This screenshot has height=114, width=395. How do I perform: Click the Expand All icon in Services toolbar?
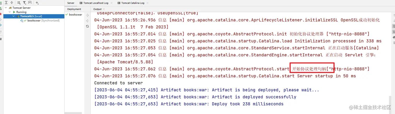[6, 3]
